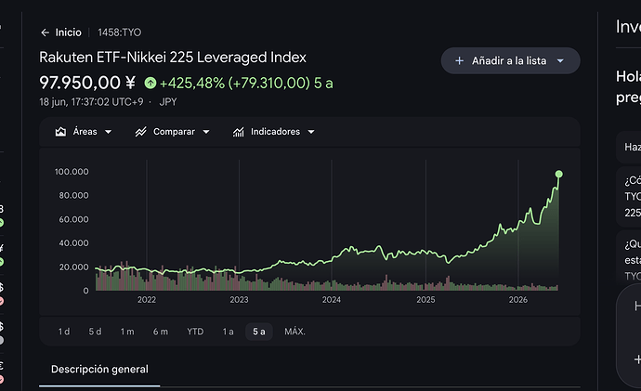Click the 2026 label on the chart axis
This screenshot has height=391, width=641.
(518, 300)
